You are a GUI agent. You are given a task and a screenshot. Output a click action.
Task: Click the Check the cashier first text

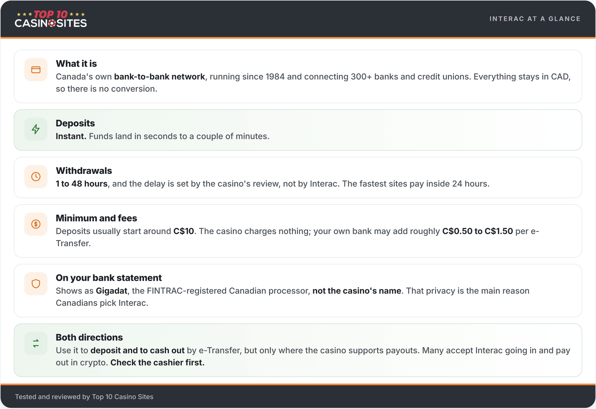[157, 363]
